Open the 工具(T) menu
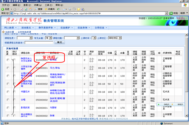This screenshot has width=189, height=125. point(48,5)
